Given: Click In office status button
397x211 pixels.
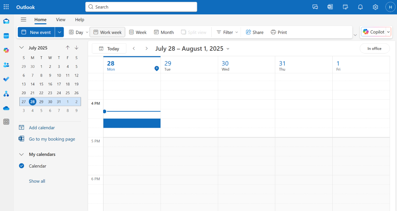Looking at the screenshot, I should (x=375, y=48).
